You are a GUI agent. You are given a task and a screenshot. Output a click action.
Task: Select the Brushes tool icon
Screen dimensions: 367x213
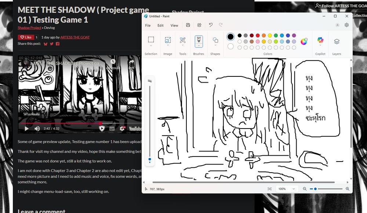click(199, 39)
